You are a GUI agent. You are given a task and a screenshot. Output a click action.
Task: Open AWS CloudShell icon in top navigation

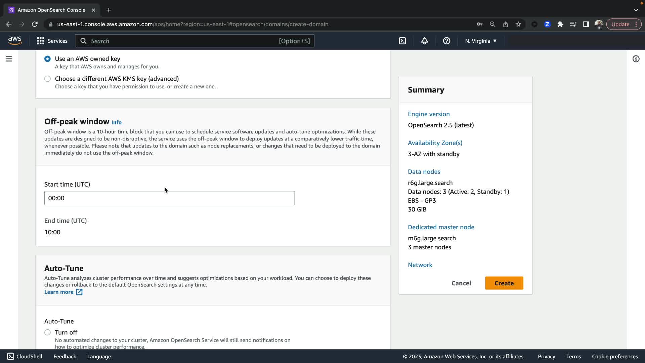point(402,41)
